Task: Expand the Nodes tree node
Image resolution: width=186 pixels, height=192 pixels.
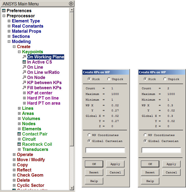Action: pos(19,124)
